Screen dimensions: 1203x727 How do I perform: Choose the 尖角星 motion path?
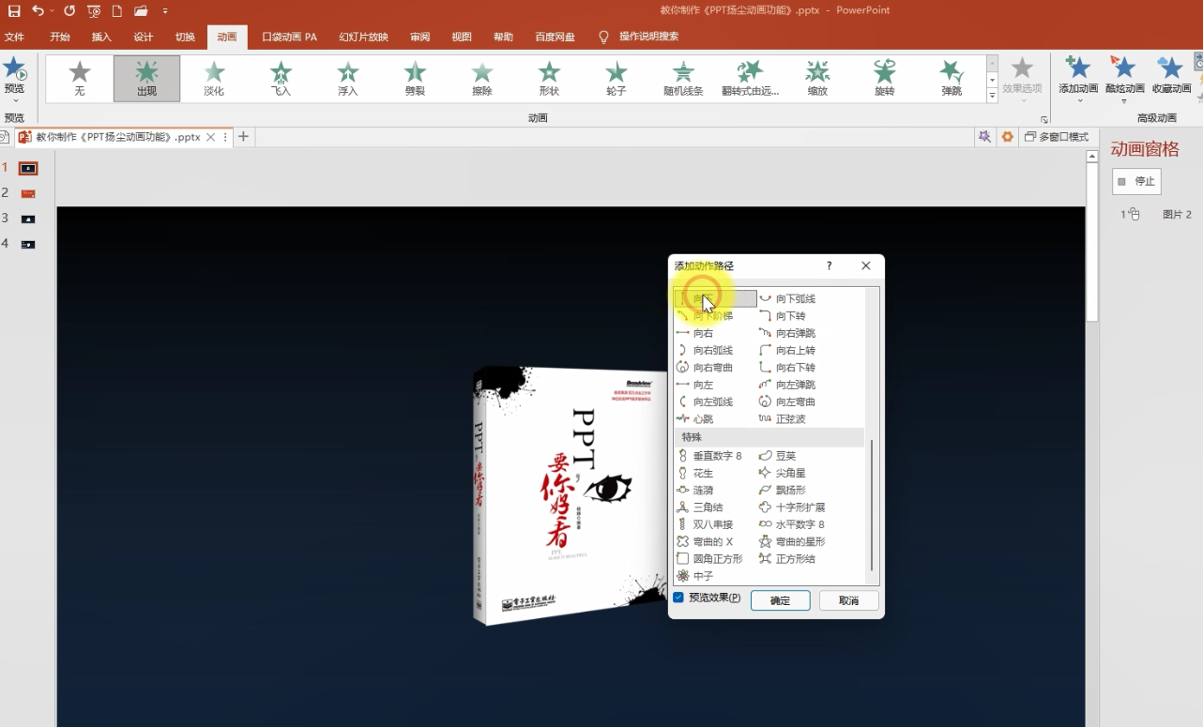click(783, 473)
